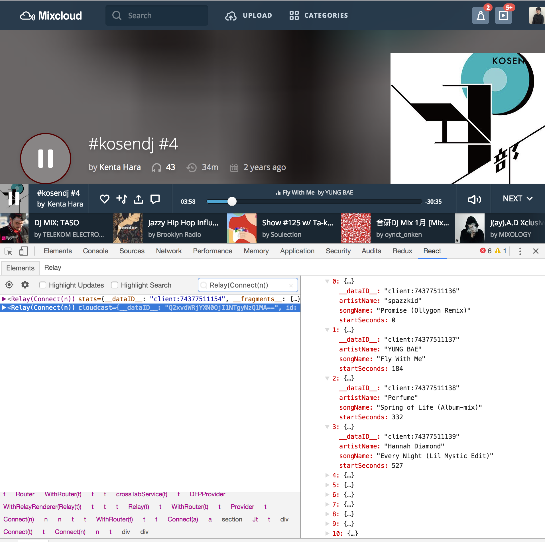Screen dimensions: 545x542
Task: Open React DevTools settings gear
Action: click(x=25, y=285)
